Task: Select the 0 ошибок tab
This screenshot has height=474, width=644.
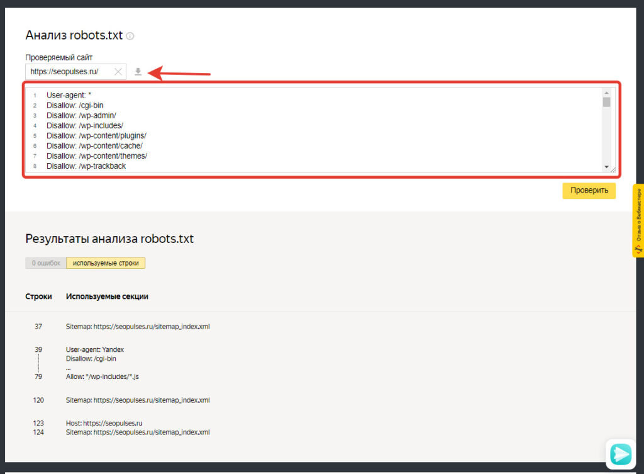Action: (45, 263)
